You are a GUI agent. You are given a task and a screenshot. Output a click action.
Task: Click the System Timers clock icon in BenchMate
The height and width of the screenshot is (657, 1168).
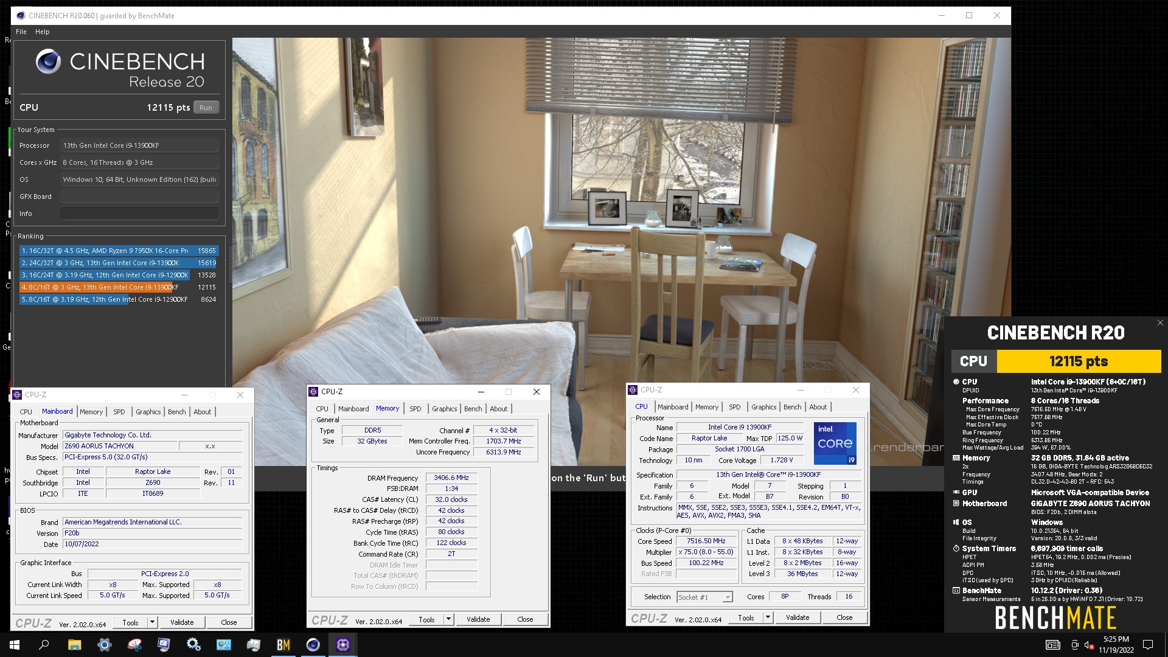956,549
